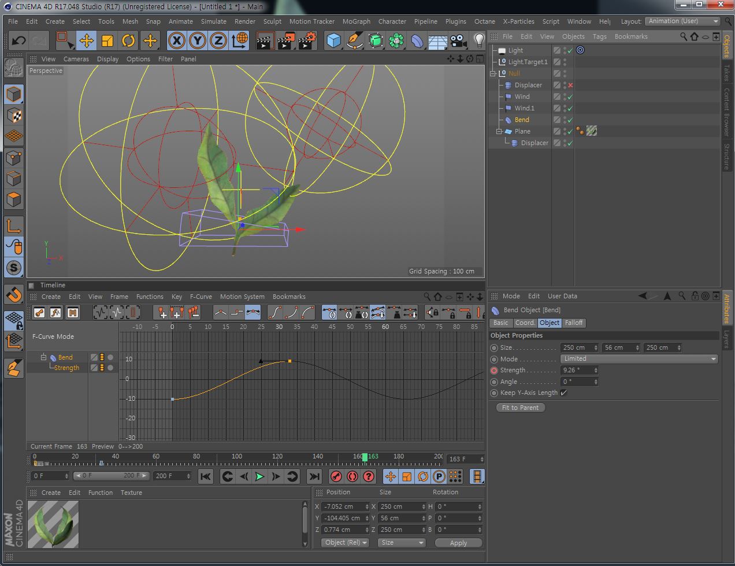
Task: Click the X position field showing -7.052 cm
Action: 346,506
